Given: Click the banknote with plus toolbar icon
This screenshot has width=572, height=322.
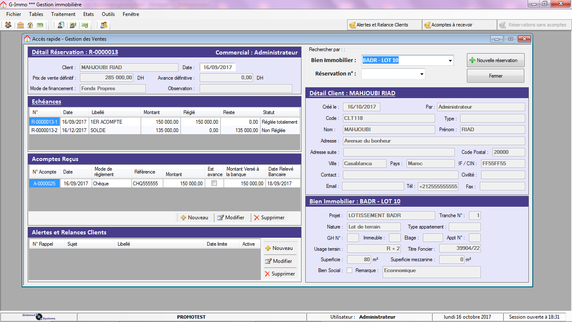Looking at the screenshot, I should (x=85, y=25).
